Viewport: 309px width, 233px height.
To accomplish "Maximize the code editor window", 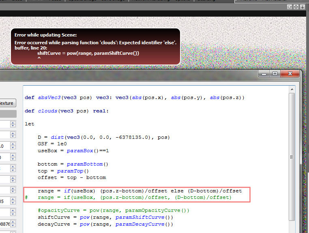I will [275, 74].
